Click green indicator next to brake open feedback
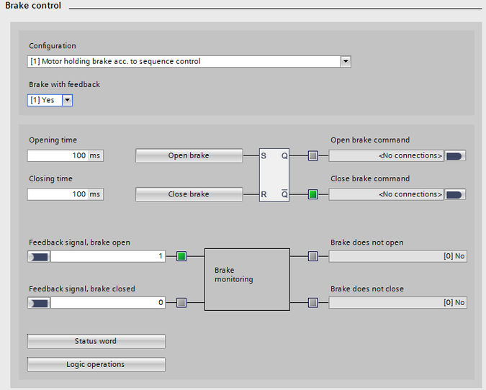The image size is (486, 390). (181, 256)
